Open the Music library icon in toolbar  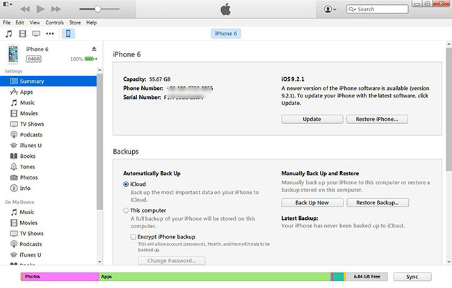(9, 33)
